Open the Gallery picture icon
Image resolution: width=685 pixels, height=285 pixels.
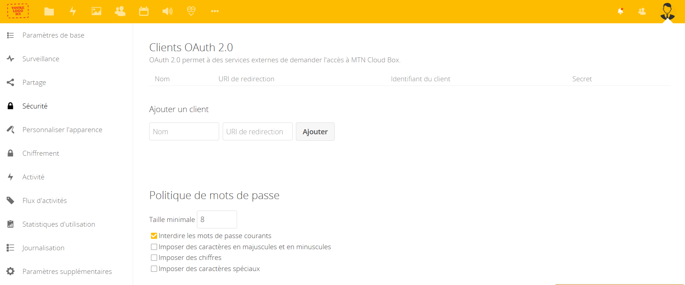96,11
